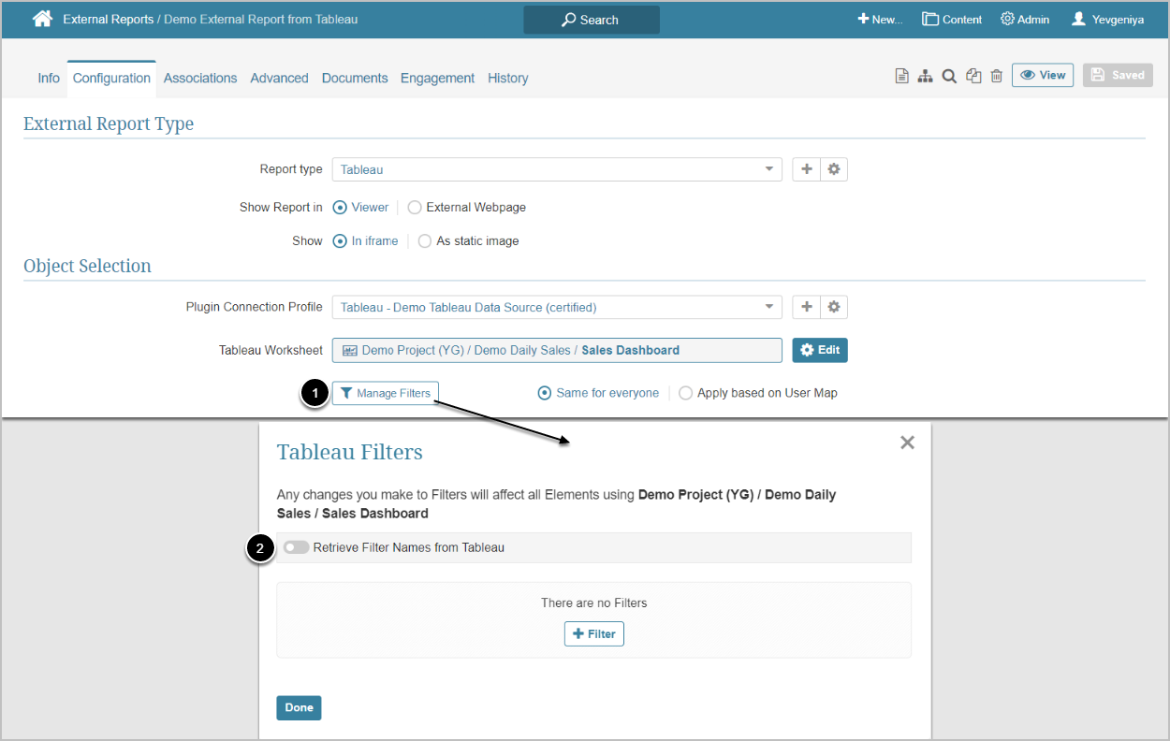Image resolution: width=1170 pixels, height=741 pixels.
Task: Select Viewer for Show Report in
Action: pos(360,207)
